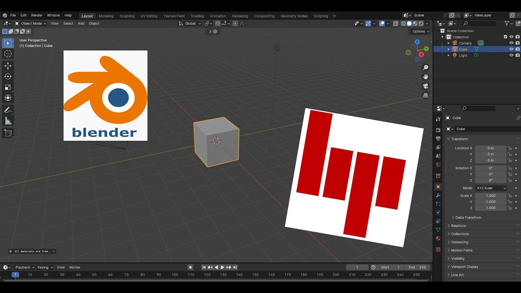
Task: Open the File menu
Action: point(13,15)
